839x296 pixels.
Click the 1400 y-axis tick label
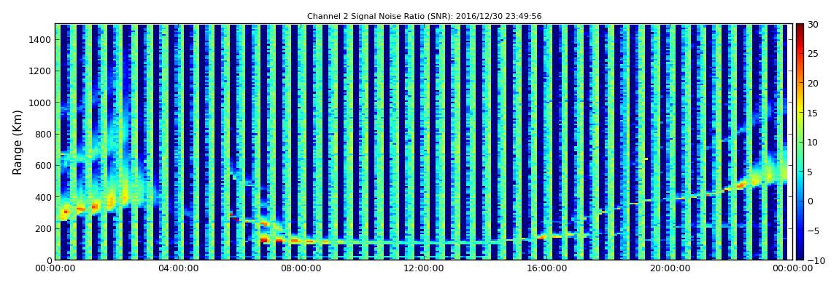(41, 39)
